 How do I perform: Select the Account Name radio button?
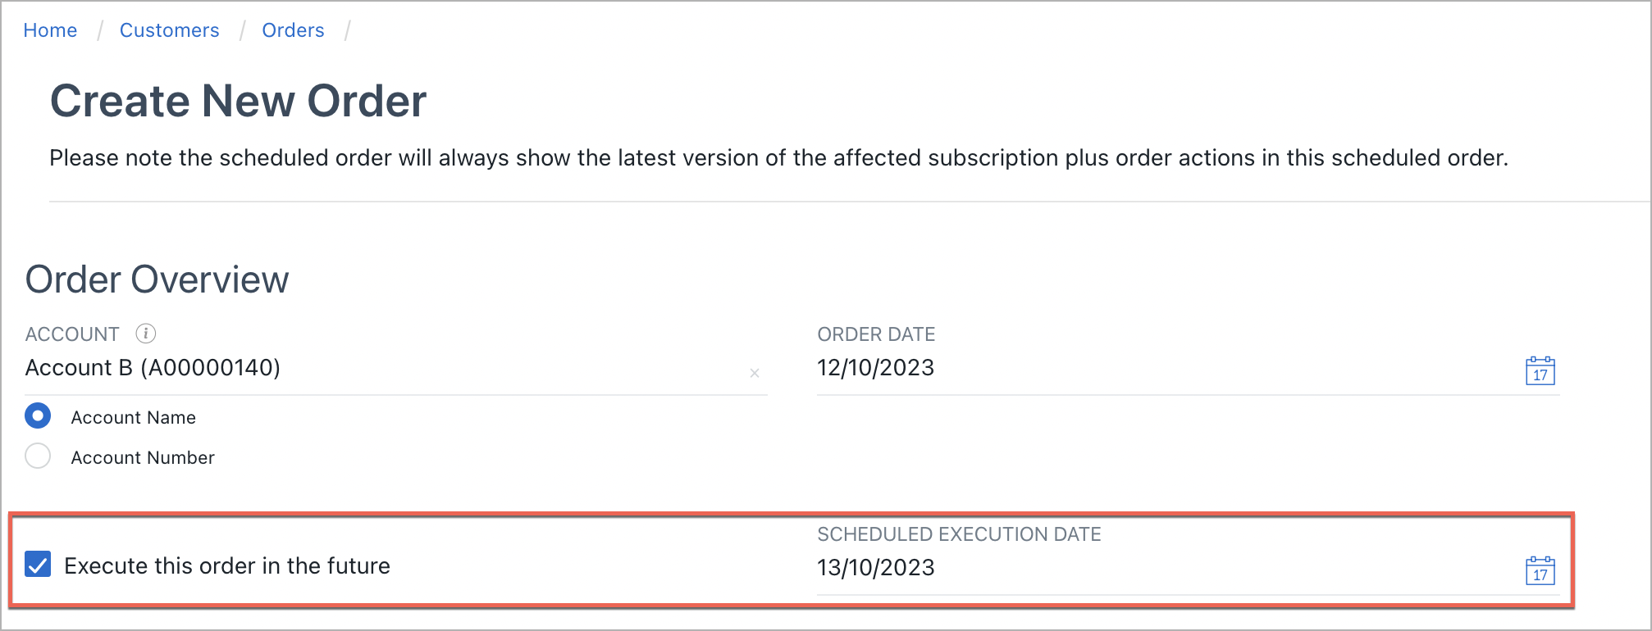[38, 416]
